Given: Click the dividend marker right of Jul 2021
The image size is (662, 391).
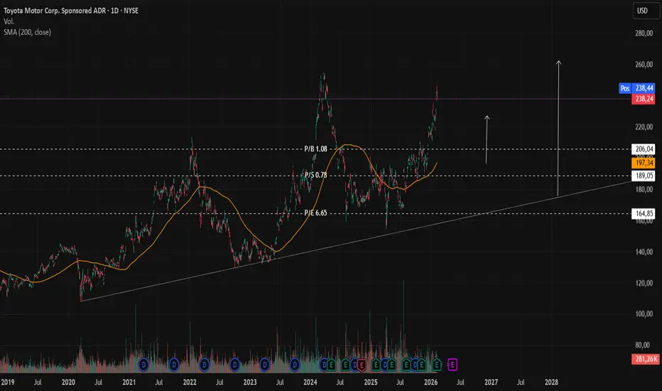Looking at the screenshot, I should coord(174,365).
